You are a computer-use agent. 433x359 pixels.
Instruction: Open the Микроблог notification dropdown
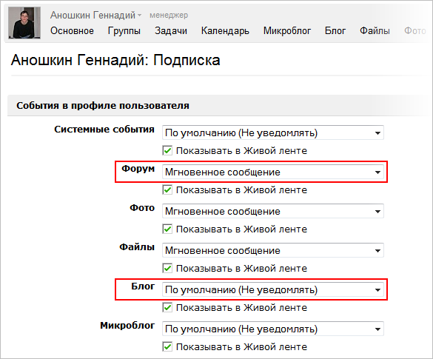(273, 329)
